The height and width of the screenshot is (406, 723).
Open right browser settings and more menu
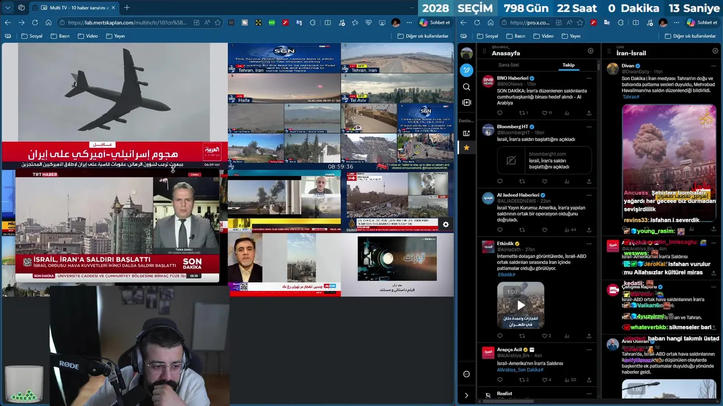point(677,23)
